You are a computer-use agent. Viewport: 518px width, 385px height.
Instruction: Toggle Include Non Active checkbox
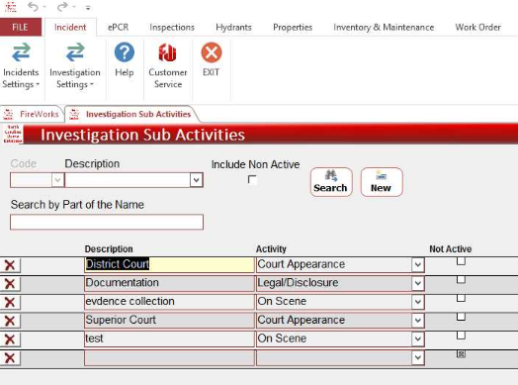coord(252,179)
